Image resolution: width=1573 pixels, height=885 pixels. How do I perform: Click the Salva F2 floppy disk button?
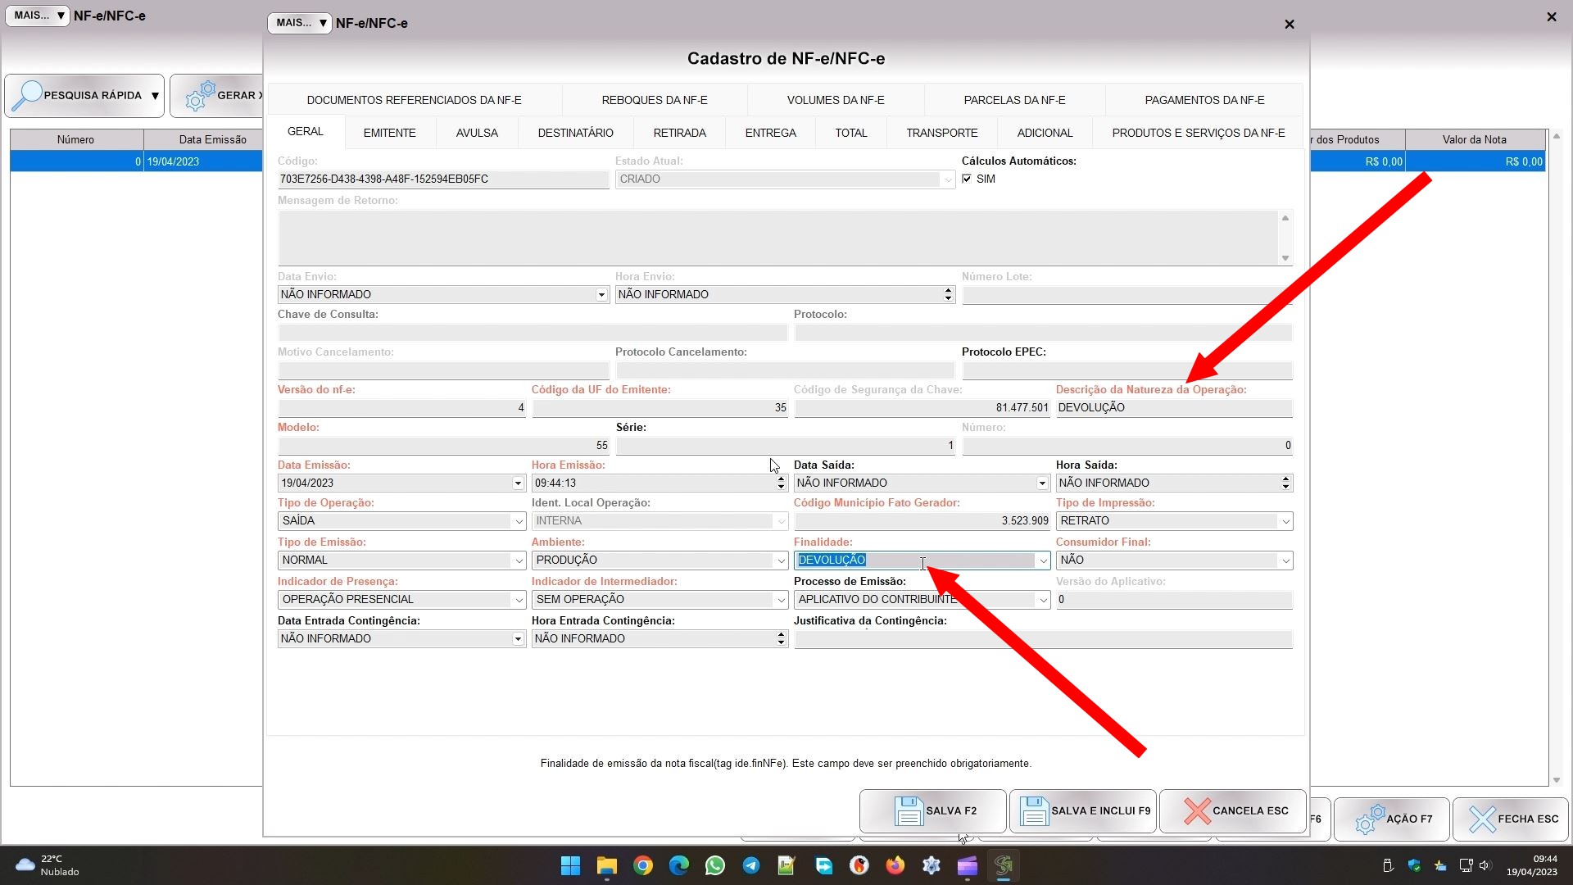[x=932, y=810]
